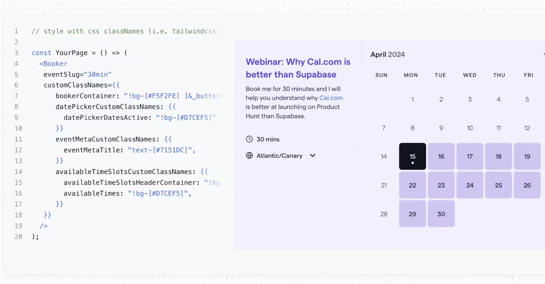Select April 15 in the calendar
545x284 pixels.
pyautogui.click(x=412, y=156)
